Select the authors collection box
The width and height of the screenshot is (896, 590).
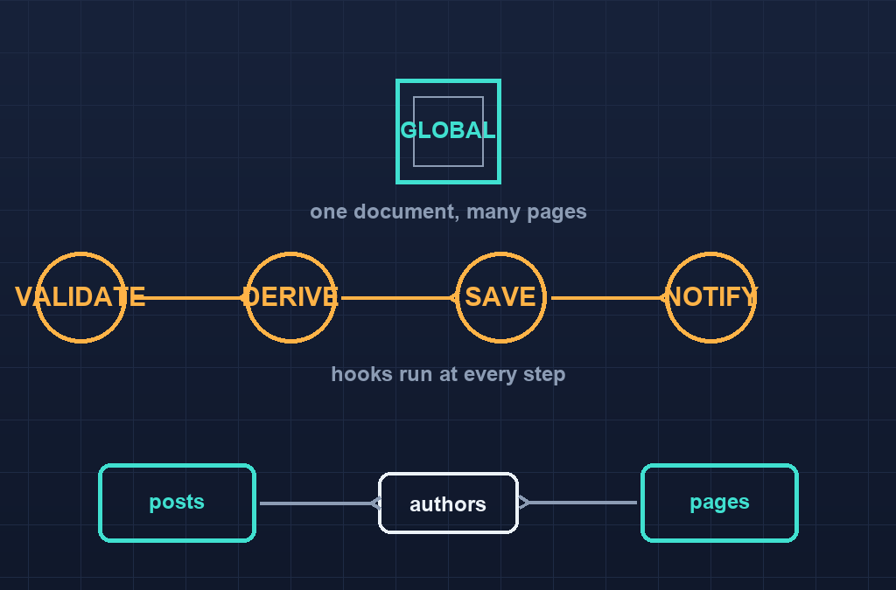[449, 503]
